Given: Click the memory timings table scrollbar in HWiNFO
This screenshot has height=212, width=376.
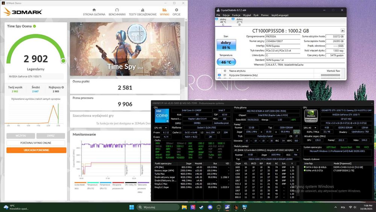Looking at the screenshot, I should pyautogui.click(x=298, y=181).
